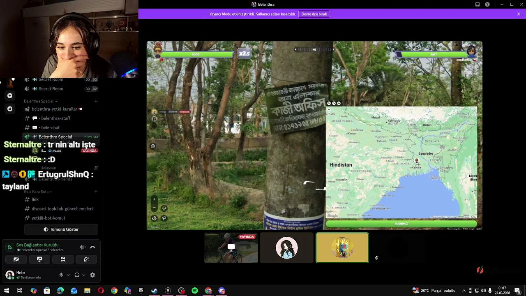Open the taskbar clock showing 01:17
The width and height of the screenshot is (526, 296).
pyautogui.click(x=502, y=291)
